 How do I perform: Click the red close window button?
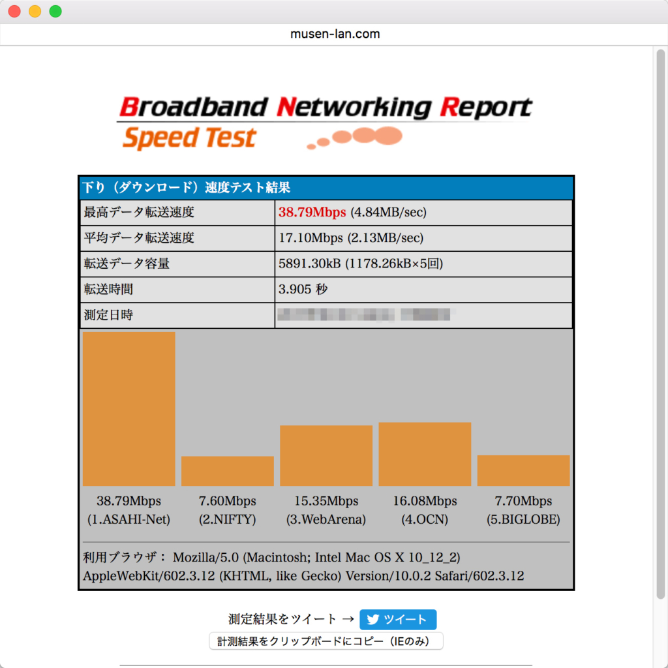pyautogui.click(x=14, y=11)
